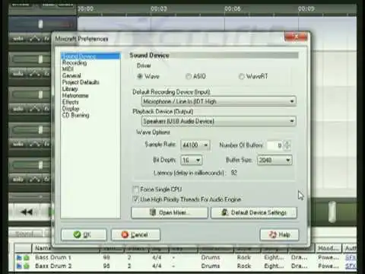Open Help for preferences dialog
The image size is (365, 274).
click(x=279, y=234)
